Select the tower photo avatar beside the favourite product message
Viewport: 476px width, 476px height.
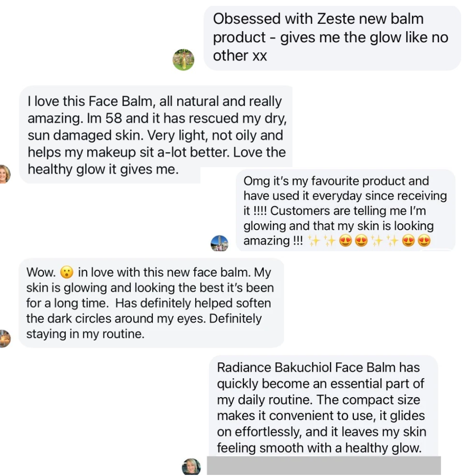pos(220,243)
